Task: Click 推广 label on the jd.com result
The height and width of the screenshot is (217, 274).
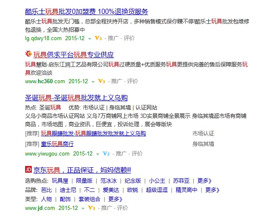Action: (x=106, y=208)
